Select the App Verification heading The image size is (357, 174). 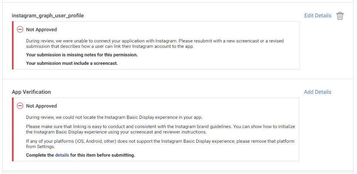(31, 92)
